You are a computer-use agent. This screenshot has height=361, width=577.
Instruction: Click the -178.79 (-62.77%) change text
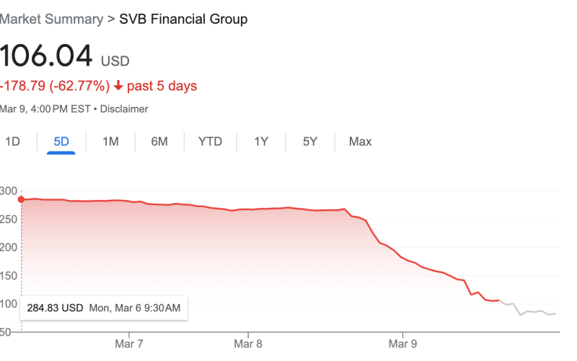pos(55,87)
